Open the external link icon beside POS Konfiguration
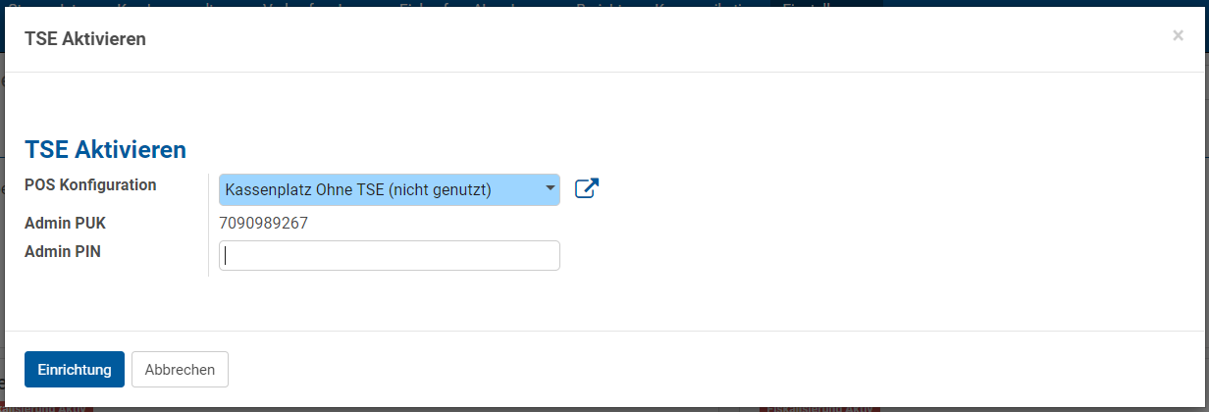This screenshot has height=412, width=1209. coord(586,189)
